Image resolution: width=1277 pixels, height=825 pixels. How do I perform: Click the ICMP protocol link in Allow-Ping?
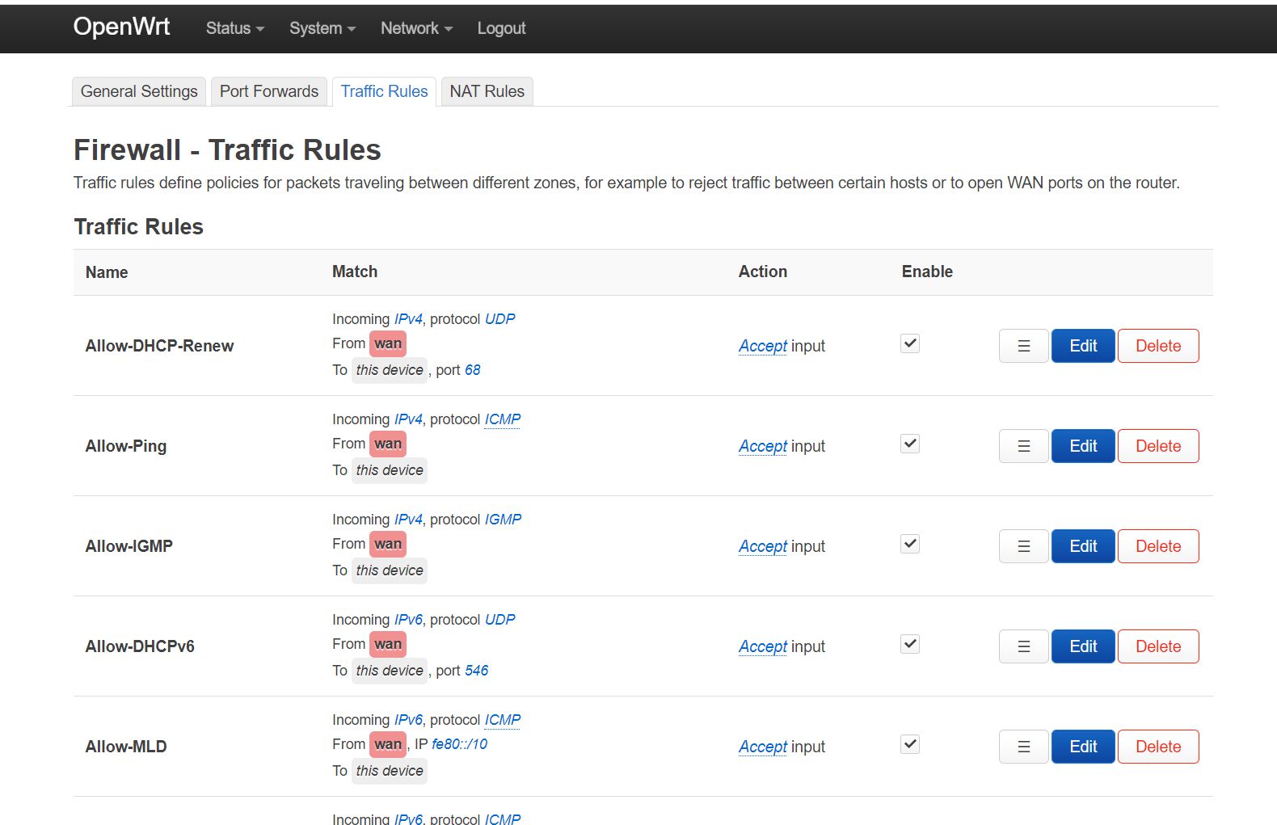503,419
